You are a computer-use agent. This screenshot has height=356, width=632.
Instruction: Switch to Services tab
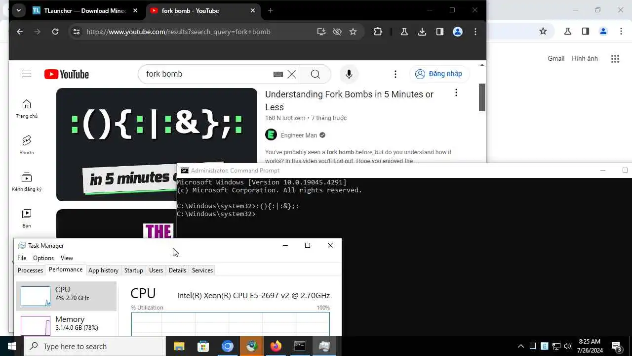(202, 270)
